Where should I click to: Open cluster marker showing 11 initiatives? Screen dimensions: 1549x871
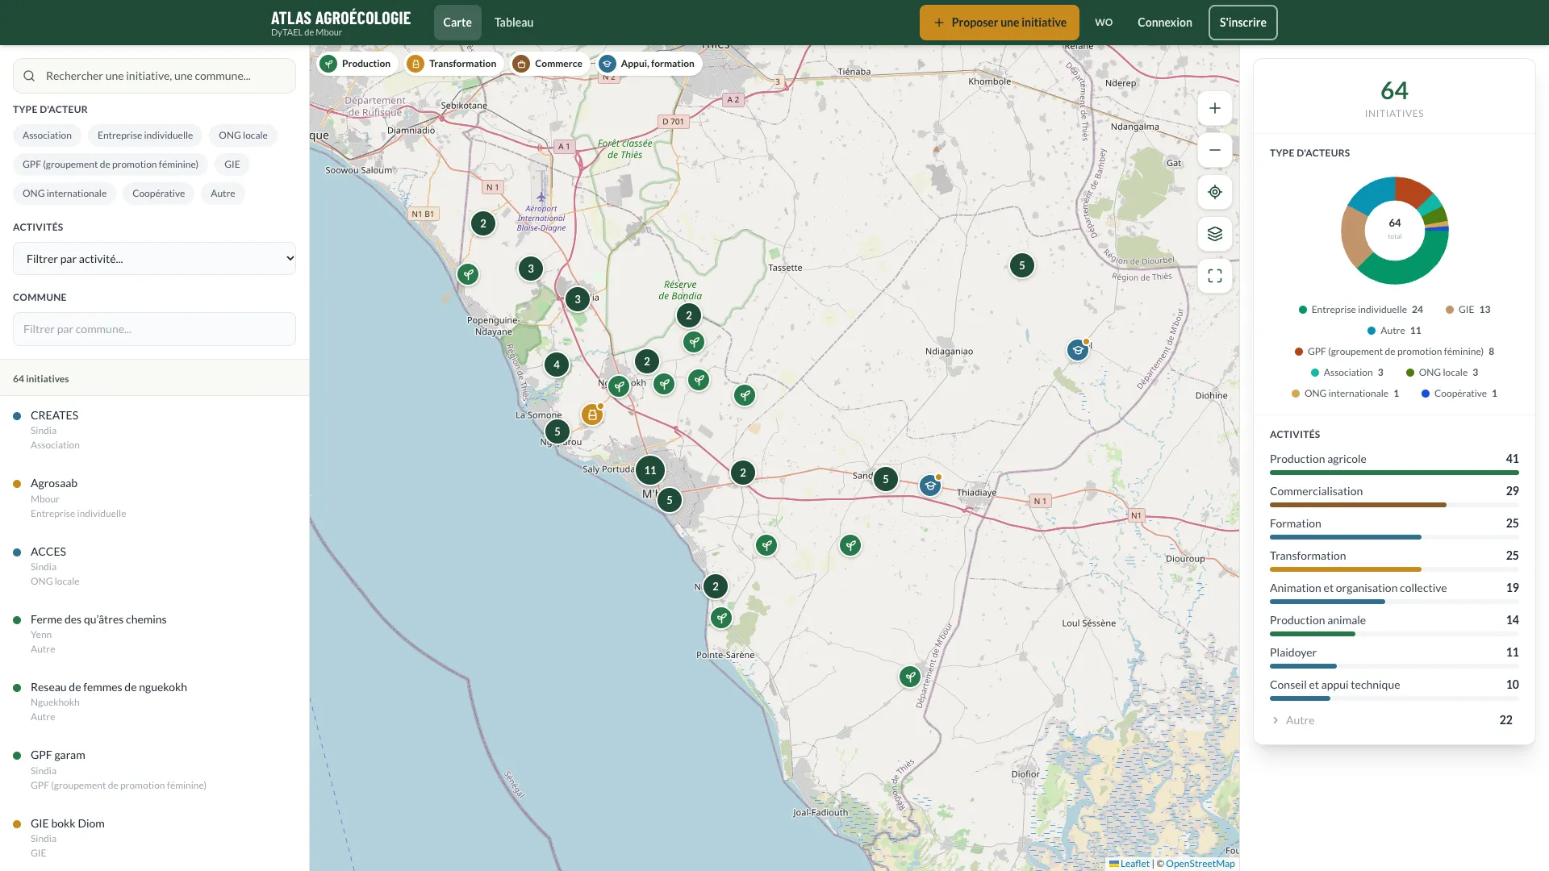point(650,470)
